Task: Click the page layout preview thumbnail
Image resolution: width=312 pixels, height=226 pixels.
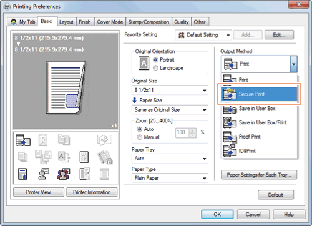Action: point(66,88)
